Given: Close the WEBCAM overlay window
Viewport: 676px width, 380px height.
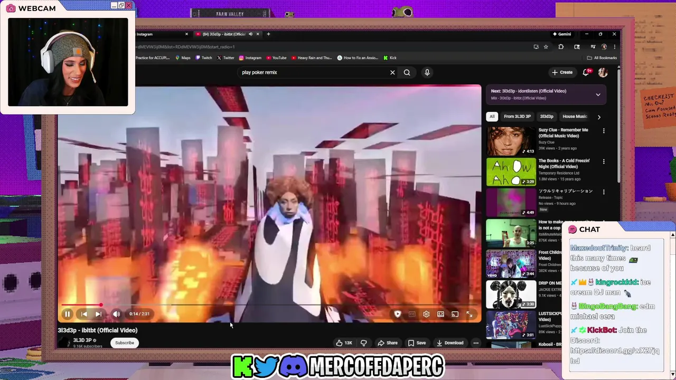Looking at the screenshot, I should (128, 5).
